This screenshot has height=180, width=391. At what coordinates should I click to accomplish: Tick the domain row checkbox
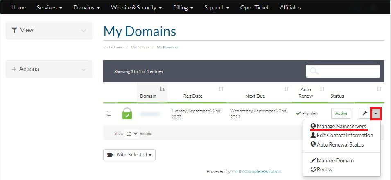[109, 113]
